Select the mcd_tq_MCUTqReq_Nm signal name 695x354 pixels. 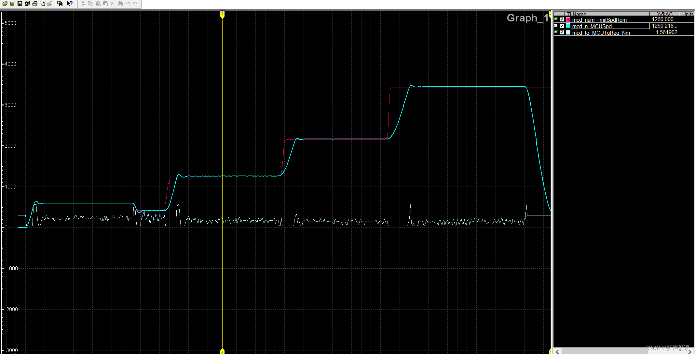[601, 33]
